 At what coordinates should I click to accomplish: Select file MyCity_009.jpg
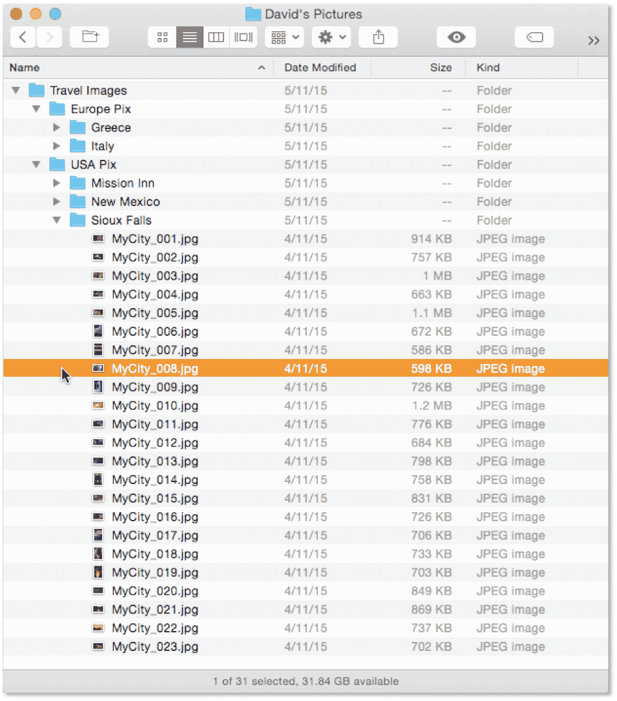coord(306,387)
